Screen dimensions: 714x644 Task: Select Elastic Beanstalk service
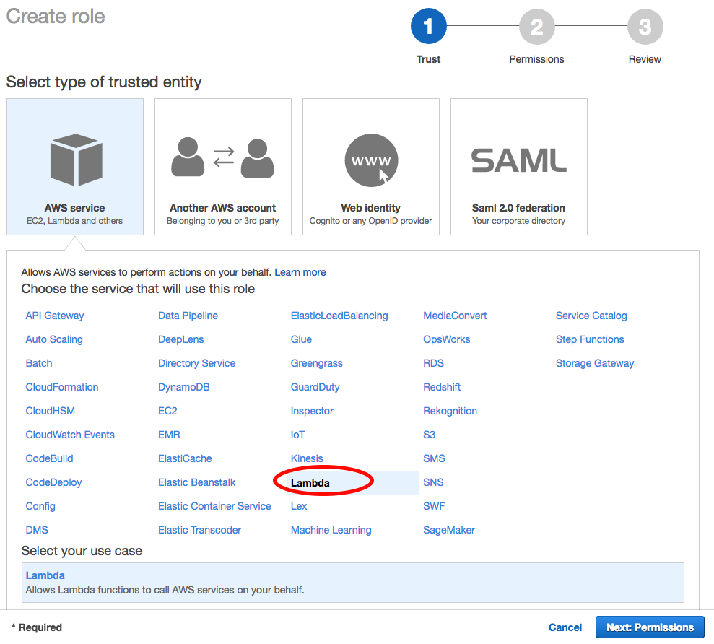click(x=196, y=482)
